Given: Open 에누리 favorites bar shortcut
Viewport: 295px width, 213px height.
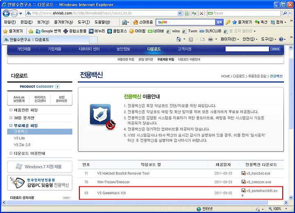Looking at the screenshot, I should (x=97, y=31).
